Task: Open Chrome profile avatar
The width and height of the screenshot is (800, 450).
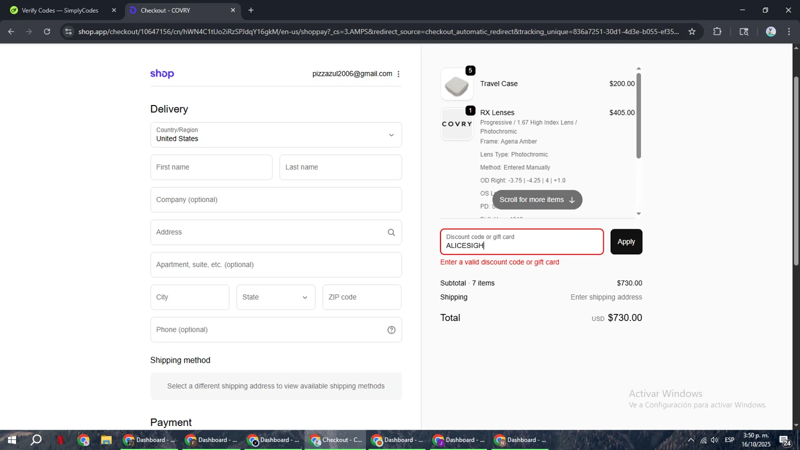Action: coord(771,31)
